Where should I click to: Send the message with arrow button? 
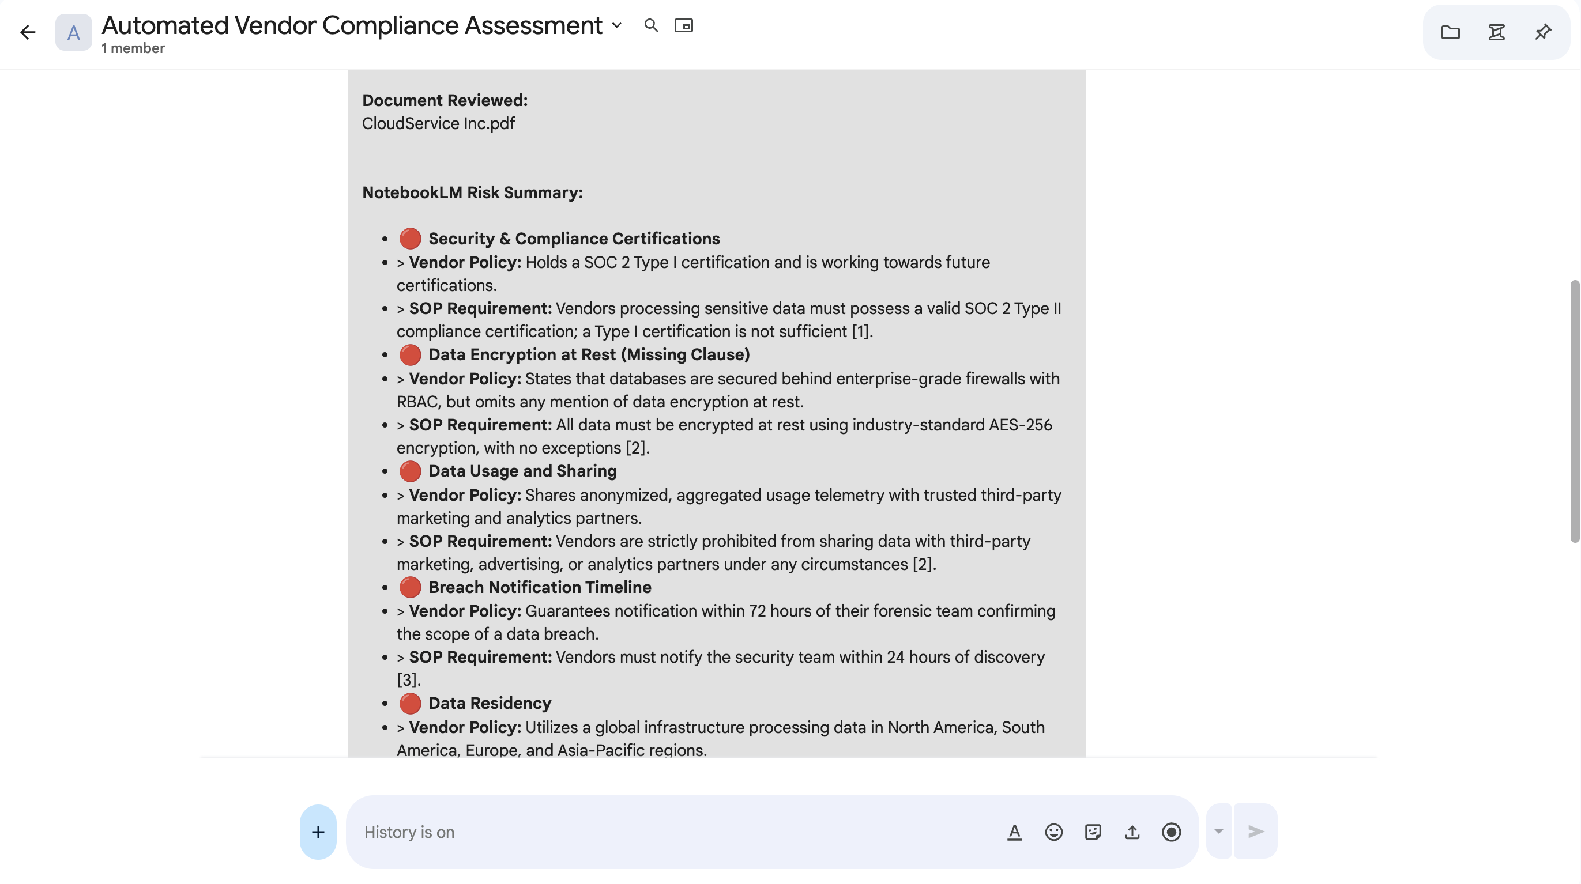pyautogui.click(x=1256, y=831)
